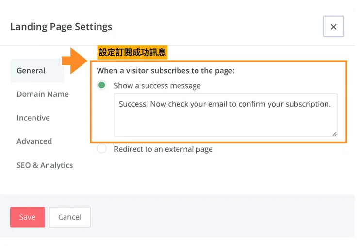The height and width of the screenshot is (246, 359).
Task: Click the Landing Page Settings title
Action: (x=61, y=27)
